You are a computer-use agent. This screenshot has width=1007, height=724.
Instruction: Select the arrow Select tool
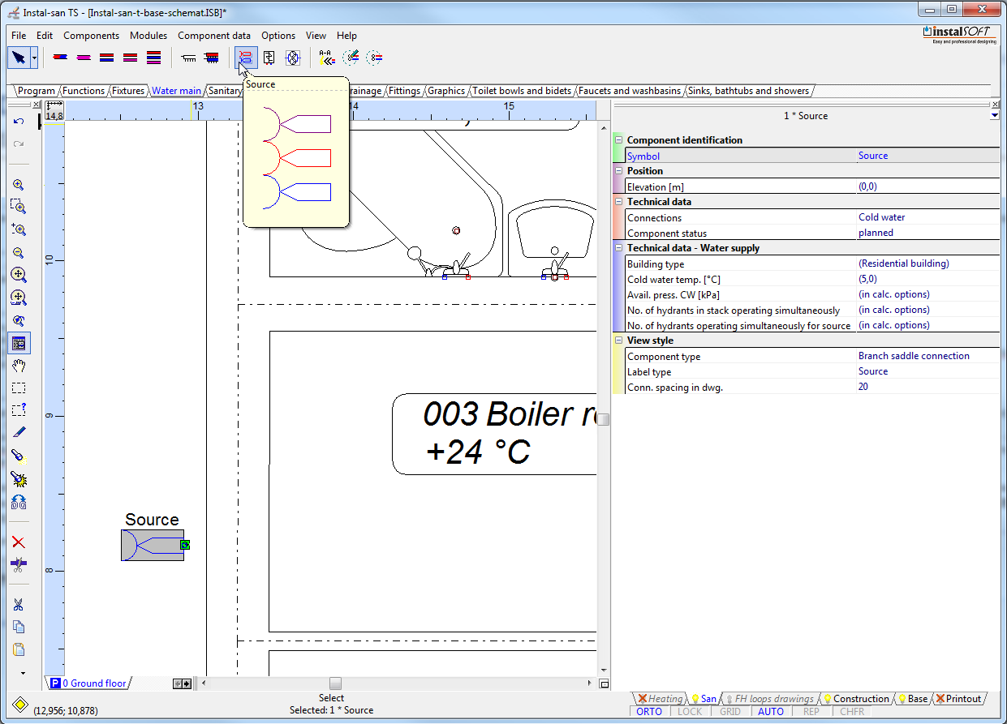pos(18,58)
